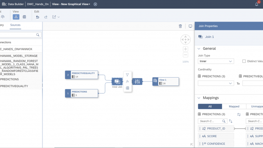This screenshot has width=263, height=148.
Task: Switch to the data grid view icon
Action: click(x=24, y=17)
